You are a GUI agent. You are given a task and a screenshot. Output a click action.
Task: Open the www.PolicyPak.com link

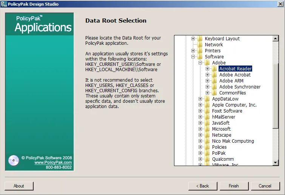(53, 162)
